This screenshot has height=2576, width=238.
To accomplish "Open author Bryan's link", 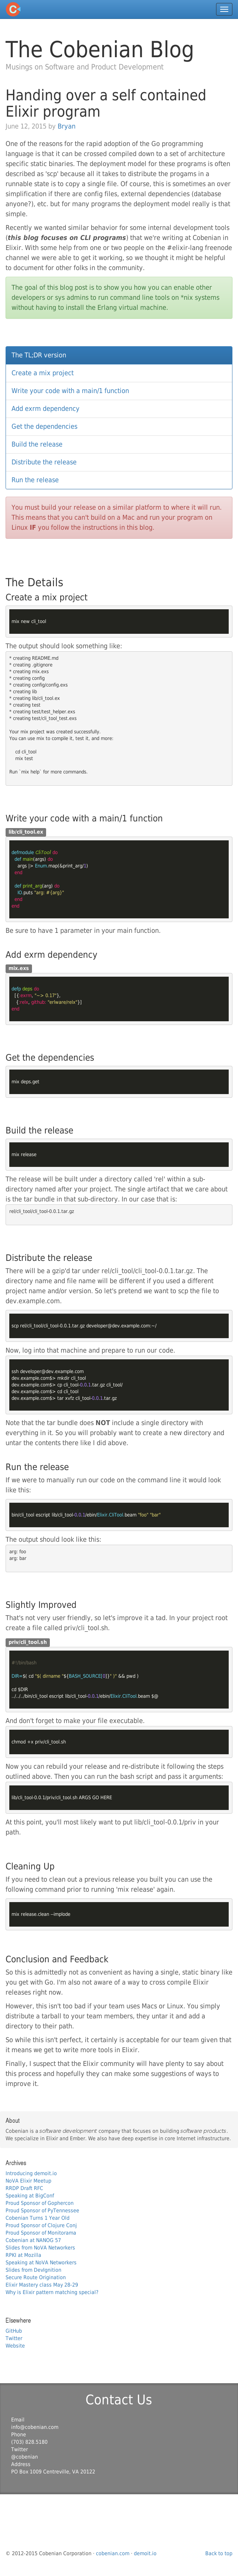I will tap(66, 126).
